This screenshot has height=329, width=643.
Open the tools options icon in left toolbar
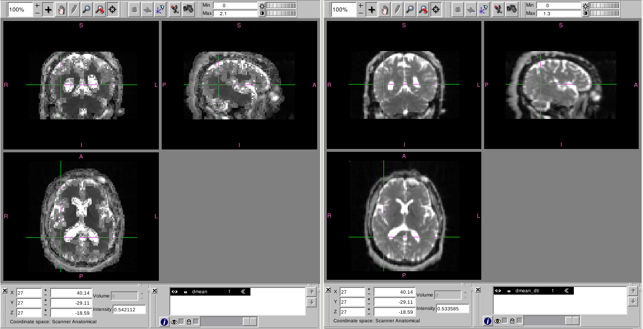point(175,9)
